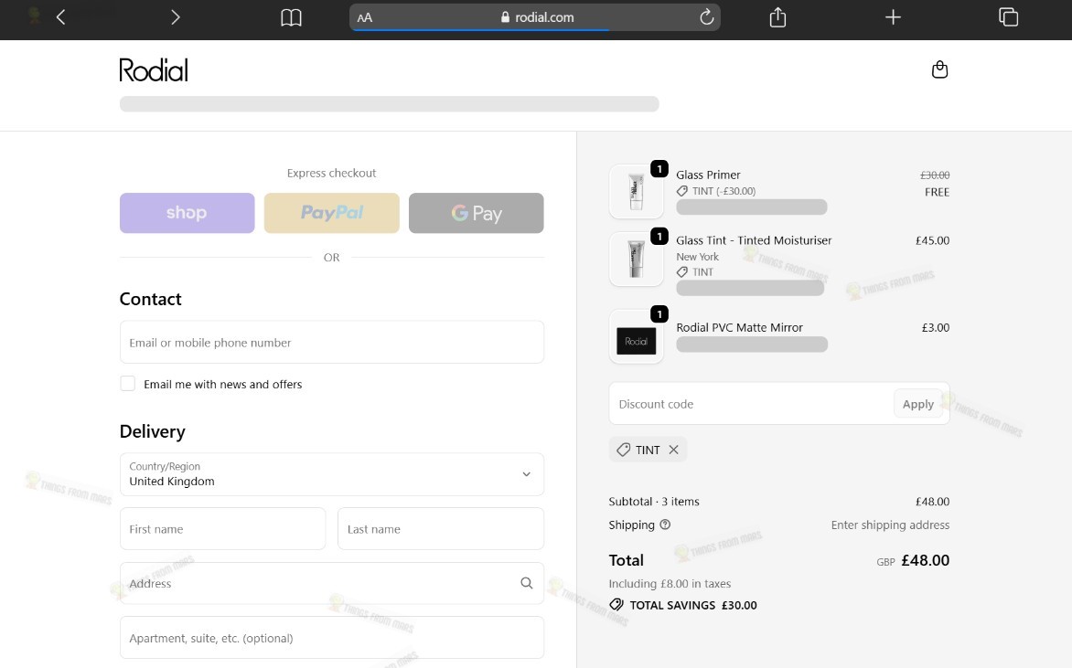
Task: Go back with Safari's back arrow
Action: pos(61,17)
